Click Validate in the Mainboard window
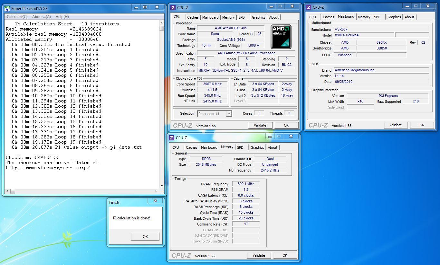Screen dimensions: 440x265 pyautogui.click(x=396, y=125)
